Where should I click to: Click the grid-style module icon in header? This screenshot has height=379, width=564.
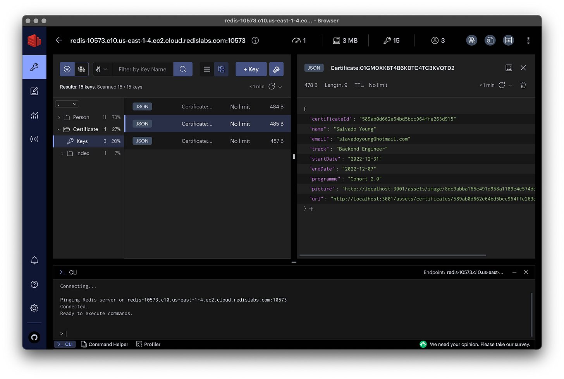[509, 40]
